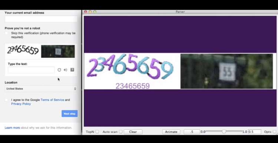Viewport: 278px width, 143px height.
Task: Open captcha help question mark icon
Action: click(x=72, y=70)
